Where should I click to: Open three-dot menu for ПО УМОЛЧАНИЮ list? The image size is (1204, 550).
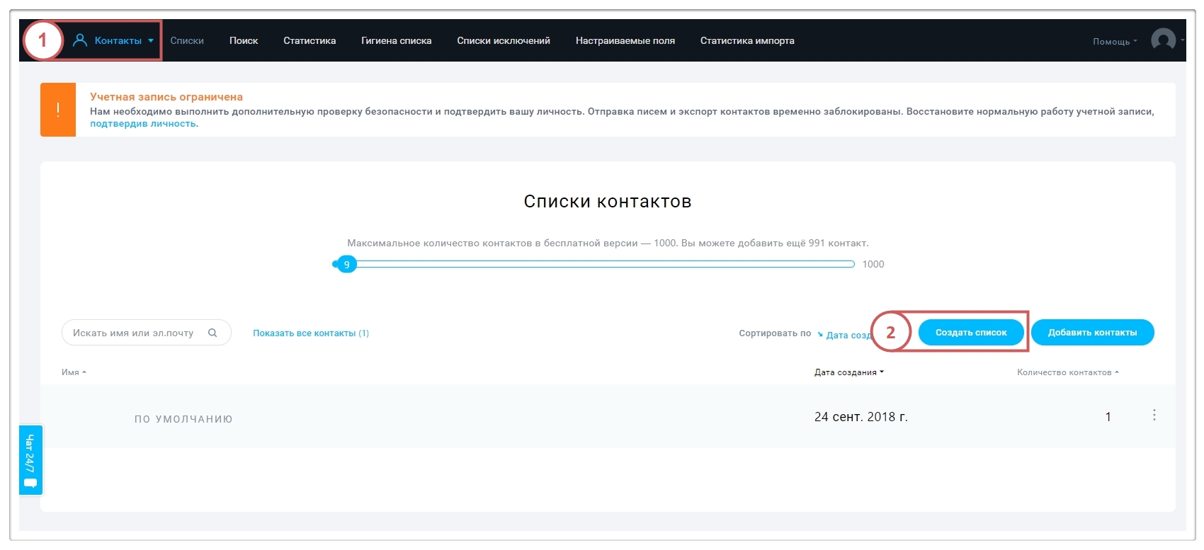click(x=1154, y=416)
